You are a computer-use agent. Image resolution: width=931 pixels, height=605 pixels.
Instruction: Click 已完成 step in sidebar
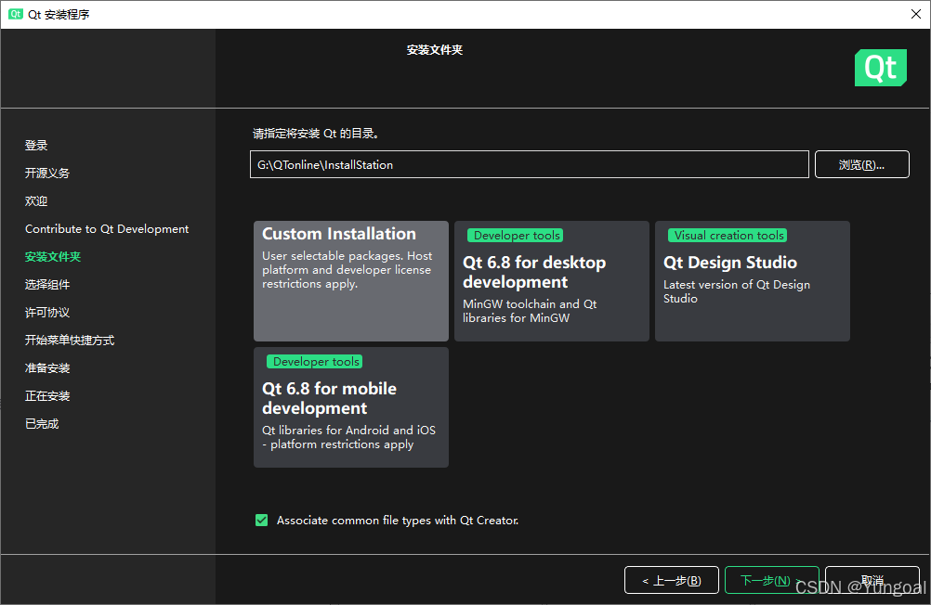42,424
